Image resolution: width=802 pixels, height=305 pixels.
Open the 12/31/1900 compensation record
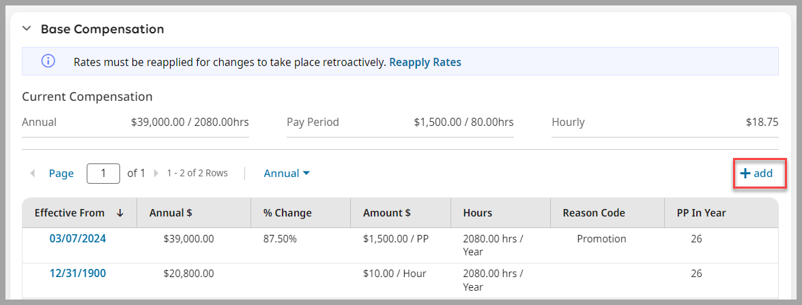coord(77,274)
